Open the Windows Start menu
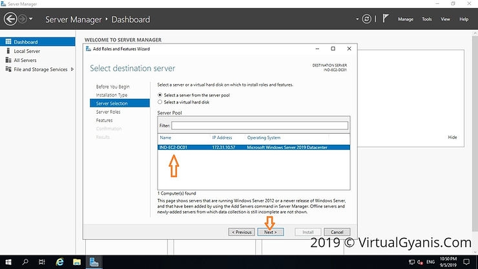The height and width of the screenshot is (269, 478). [x=8, y=262]
